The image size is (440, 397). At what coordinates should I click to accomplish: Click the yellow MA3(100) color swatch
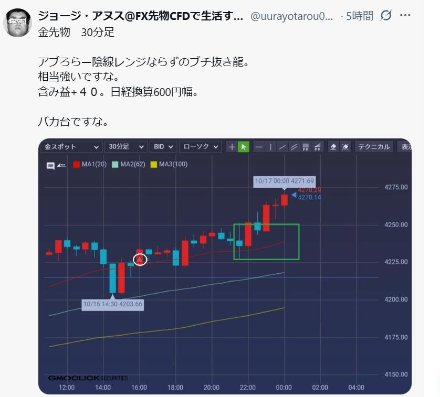[x=154, y=165]
